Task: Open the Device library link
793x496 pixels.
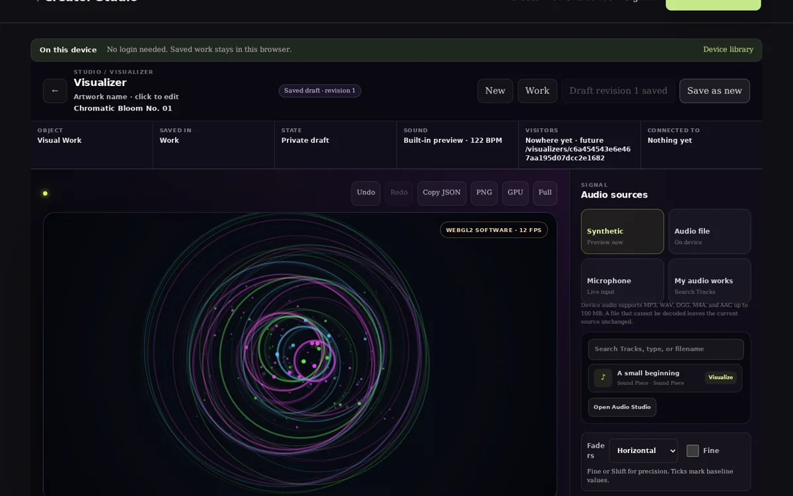Action: (x=728, y=50)
